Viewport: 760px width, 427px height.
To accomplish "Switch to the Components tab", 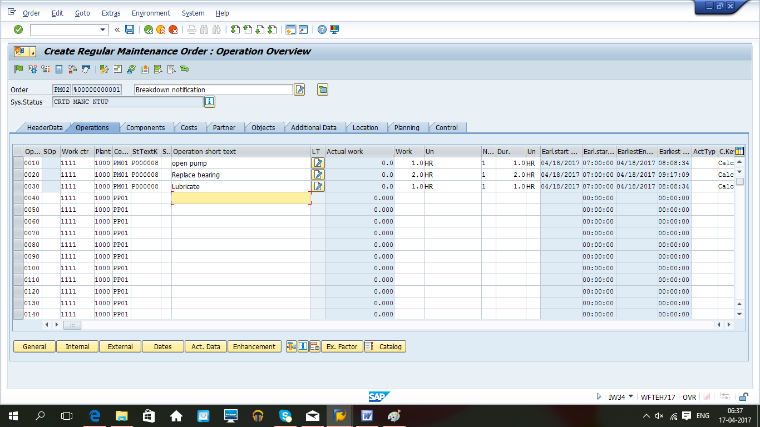I will pyautogui.click(x=145, y=127).
